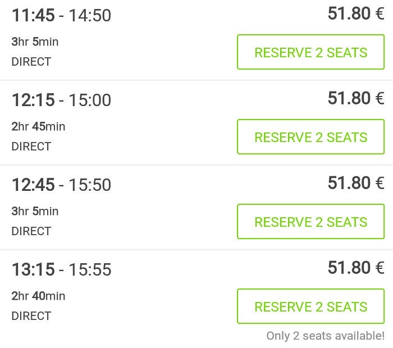This screenshot has height=348, width=393.
Task: Click the 2hr 45min duration label
Action: (38, 126)
